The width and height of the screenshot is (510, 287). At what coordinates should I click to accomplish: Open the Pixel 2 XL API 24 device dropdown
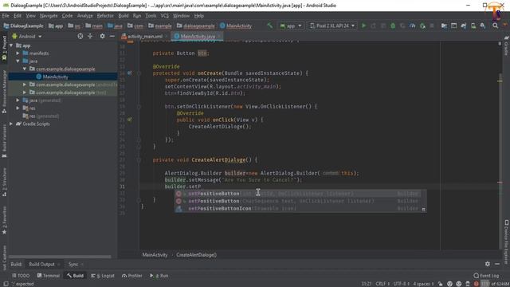click(x=332, y=26)
